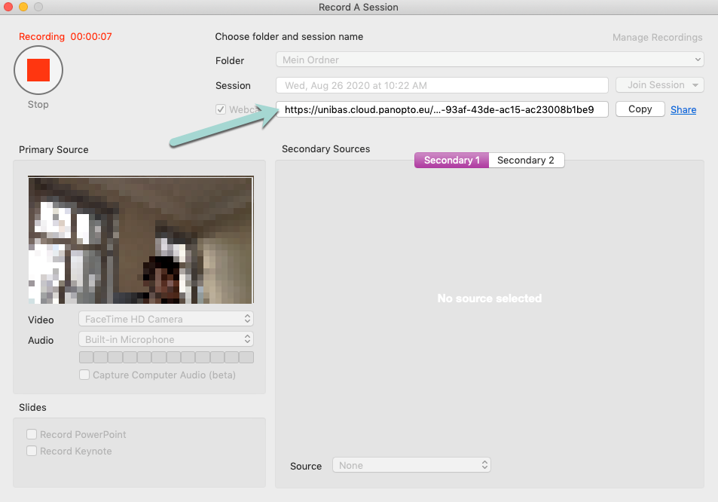Switch to the Secondary 2 tab
The width and height of the screenshot is (718, 502).
pyautogui.click(x=526, y=161)
